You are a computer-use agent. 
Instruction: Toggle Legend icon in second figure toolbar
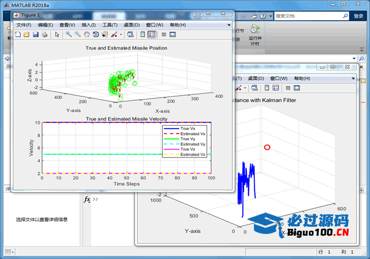coord(276,88)
